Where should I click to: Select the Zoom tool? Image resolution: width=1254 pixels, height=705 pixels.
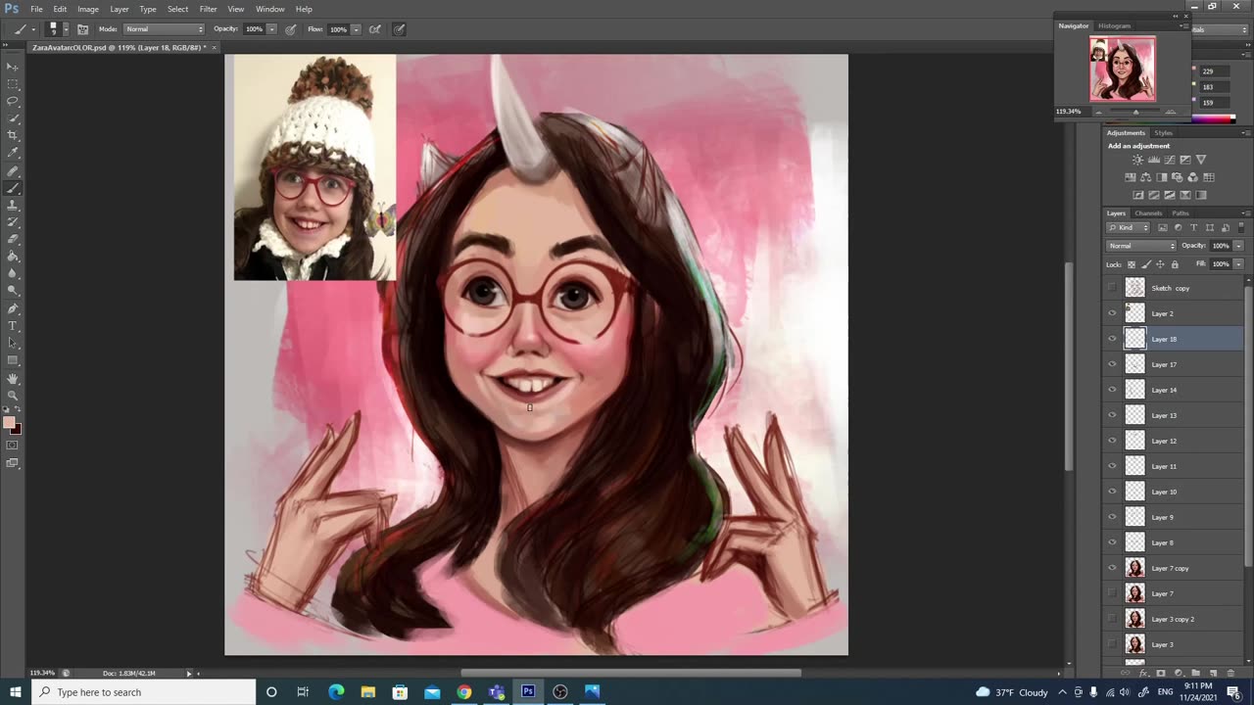(x=13, y=395)
